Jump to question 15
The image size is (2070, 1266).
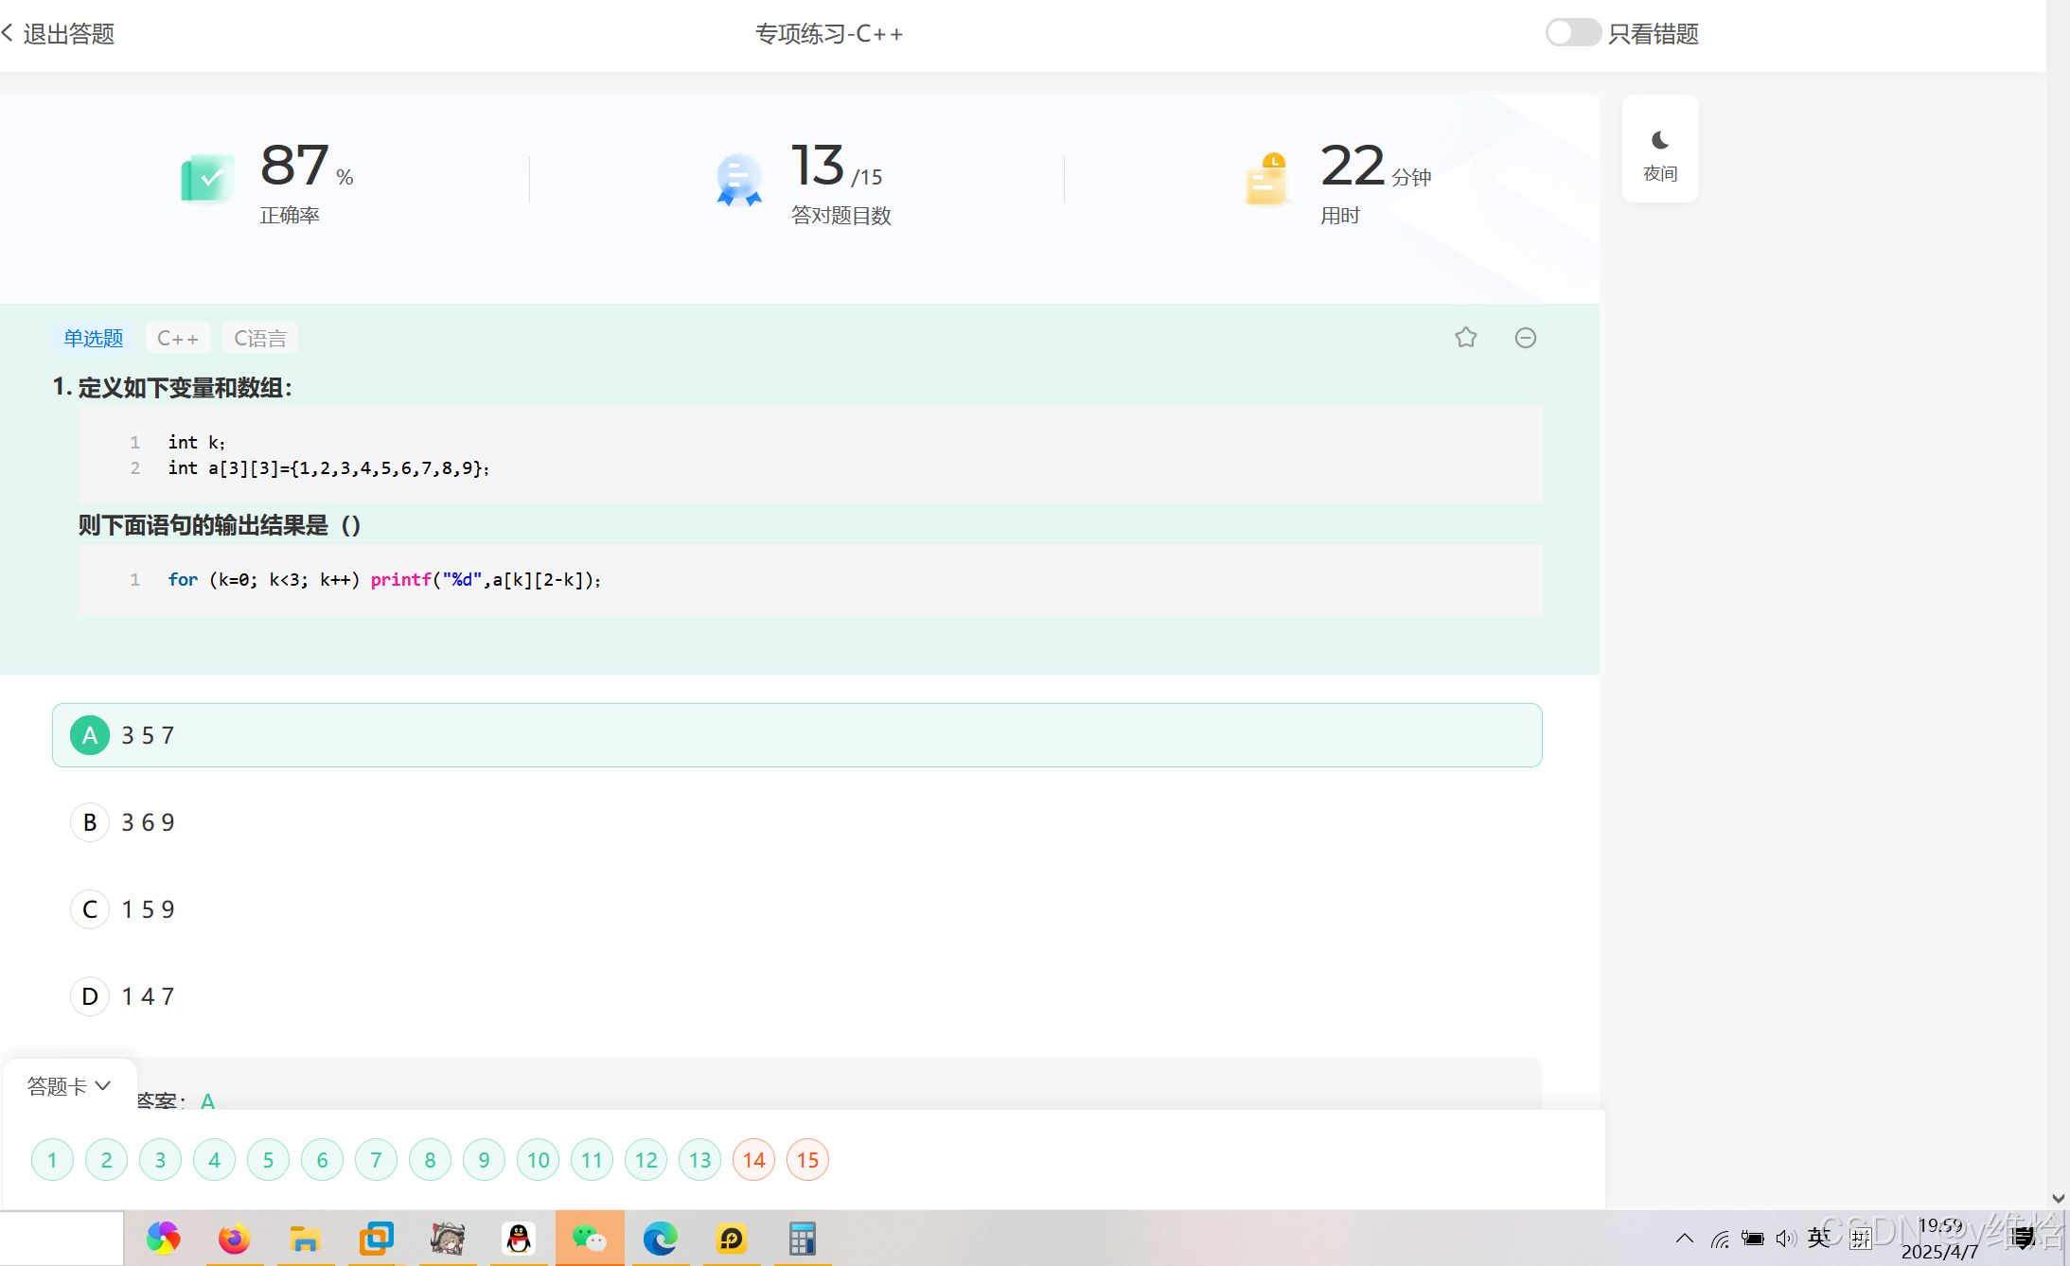[807, 1159]
